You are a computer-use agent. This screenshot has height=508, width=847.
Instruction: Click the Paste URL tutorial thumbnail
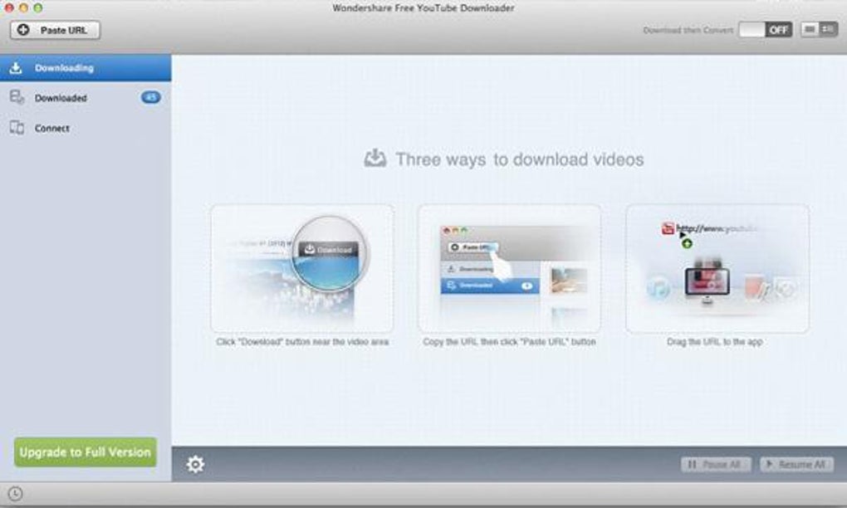(509, 268)
